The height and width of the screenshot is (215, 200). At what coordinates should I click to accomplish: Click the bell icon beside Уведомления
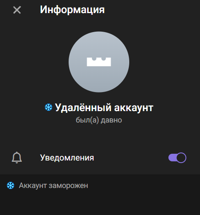point(17,158)
